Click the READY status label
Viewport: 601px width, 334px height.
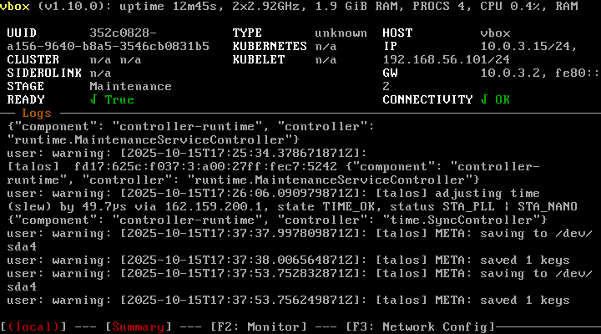click(25, 99)
